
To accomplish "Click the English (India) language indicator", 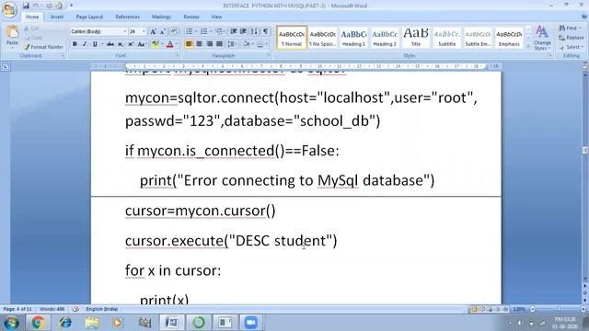I will point(101,309).
